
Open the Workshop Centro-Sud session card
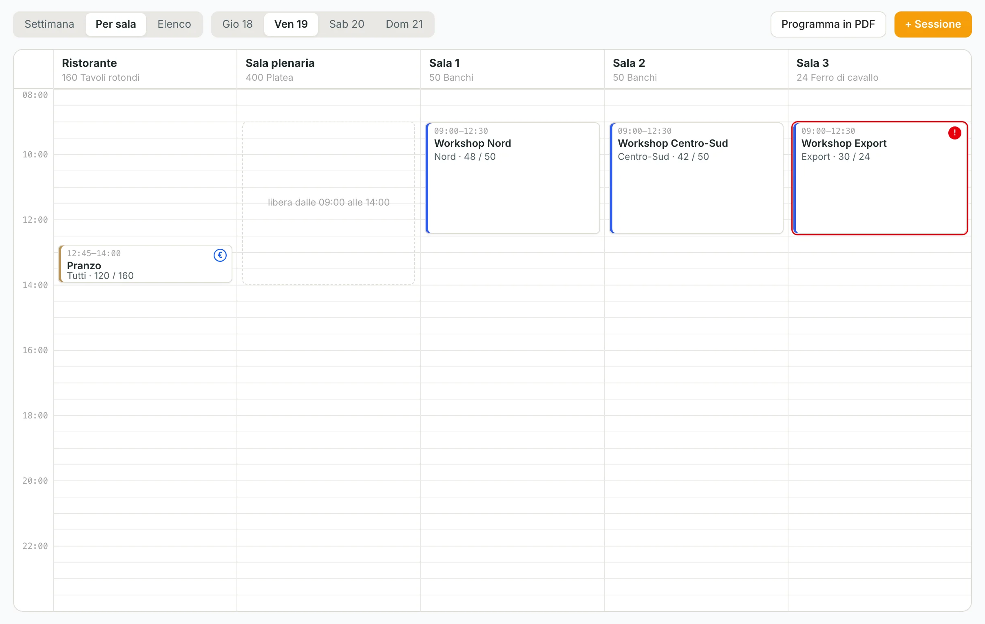click(696, 178)
